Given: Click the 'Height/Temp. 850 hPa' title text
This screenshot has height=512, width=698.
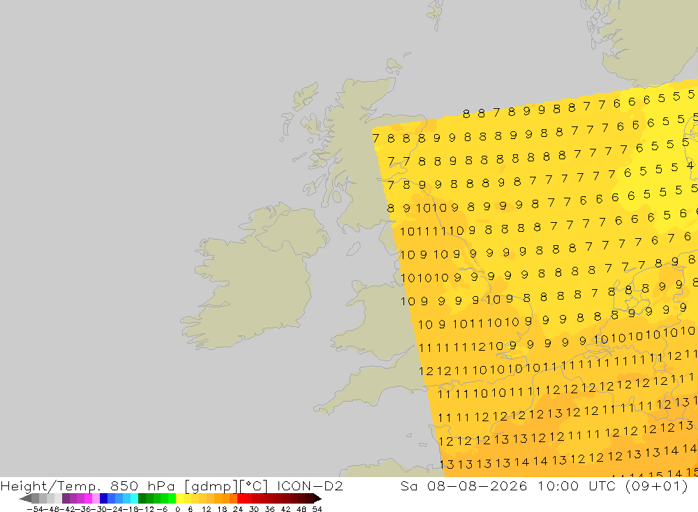Looking at the screenshot, I should (x=88, y=485).
